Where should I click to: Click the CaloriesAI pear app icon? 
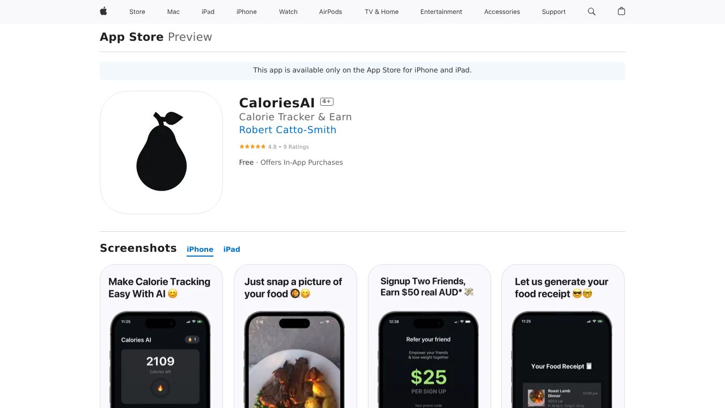(x=161, y=152)
